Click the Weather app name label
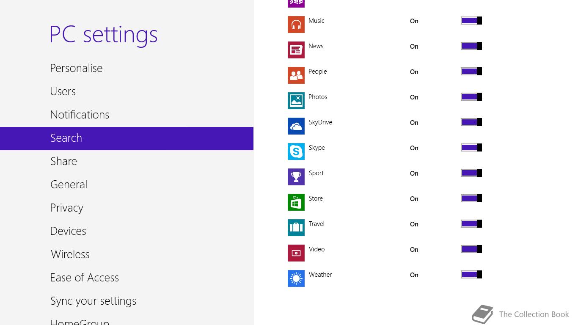The width and height of the screenshot is (578, 325). (320, 275)
